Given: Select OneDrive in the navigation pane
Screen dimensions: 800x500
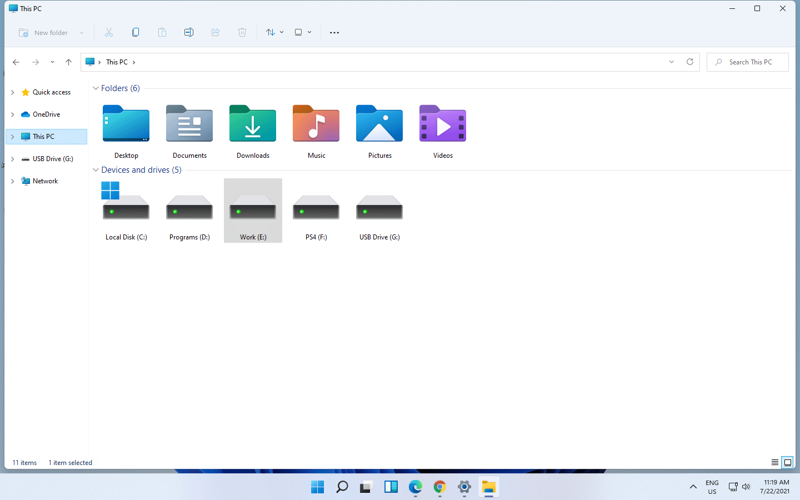Looking at the screenshot, I should (x=46, y=114).
